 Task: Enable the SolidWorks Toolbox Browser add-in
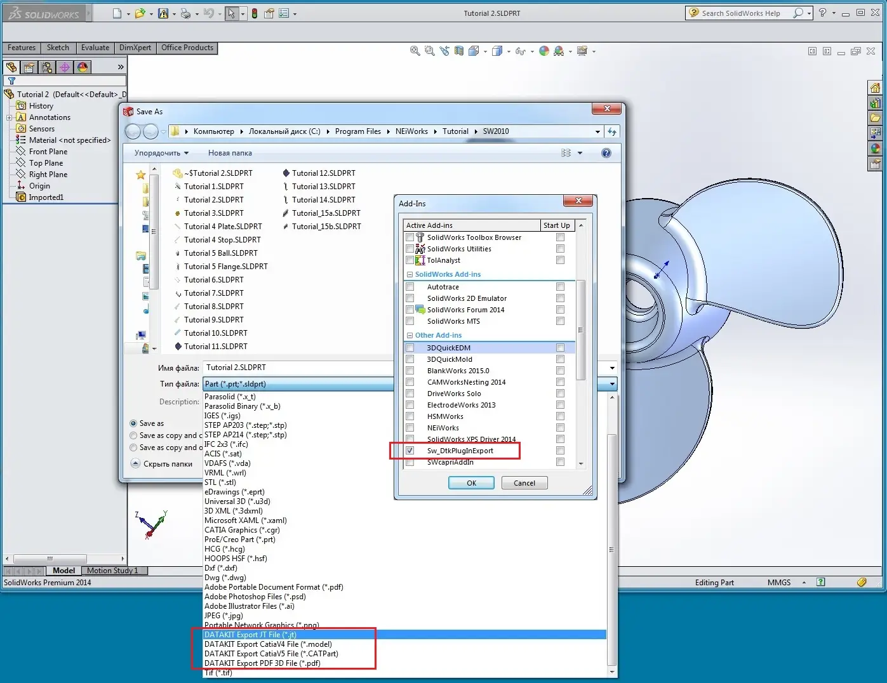tap(410, 237)
